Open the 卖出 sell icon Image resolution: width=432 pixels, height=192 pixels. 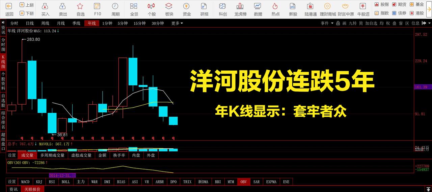pyautogui.click(x=63, y=6)
